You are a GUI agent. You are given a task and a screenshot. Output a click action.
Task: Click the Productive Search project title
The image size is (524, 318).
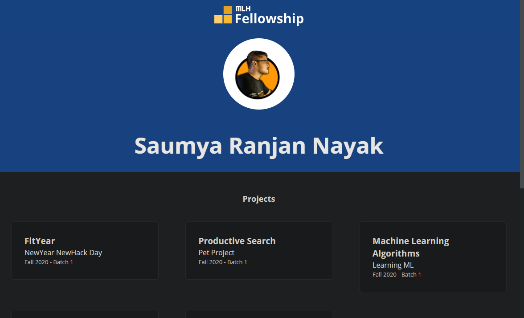[x=237, y=241]
